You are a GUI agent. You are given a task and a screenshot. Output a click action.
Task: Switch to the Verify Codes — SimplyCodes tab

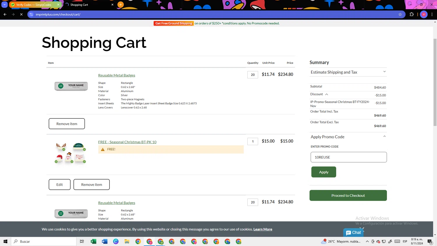click(x=34, y=5)
